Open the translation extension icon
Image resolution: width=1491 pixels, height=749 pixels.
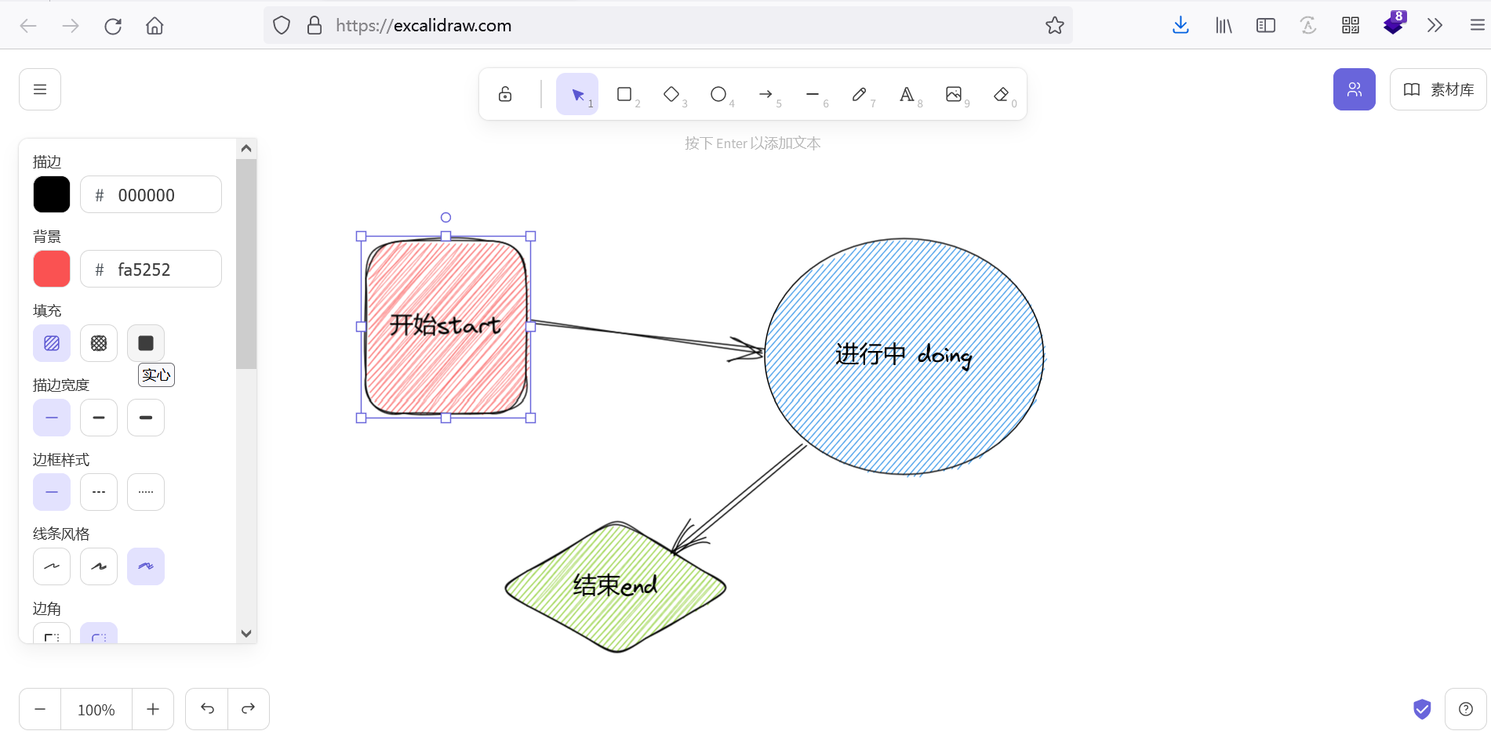point(1308,26)
